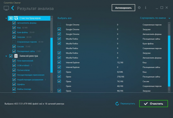Screen dimensions: 173x118
Task: Uncheck Internet Explorer Кэш row checkbox
Action: click(59, 62)
